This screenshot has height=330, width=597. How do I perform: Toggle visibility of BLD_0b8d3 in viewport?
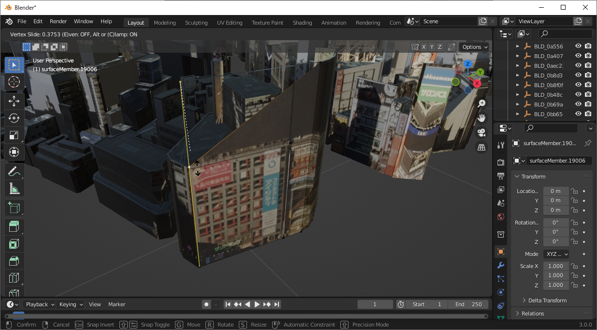point(578,75)
